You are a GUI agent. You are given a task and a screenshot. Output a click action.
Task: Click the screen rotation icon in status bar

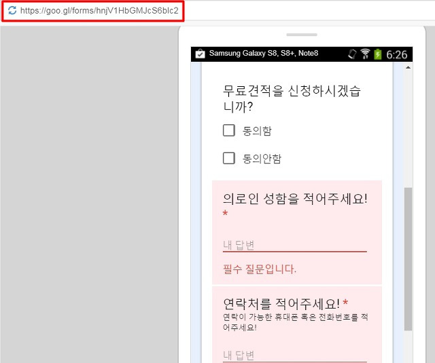click(x=352, y=54)
